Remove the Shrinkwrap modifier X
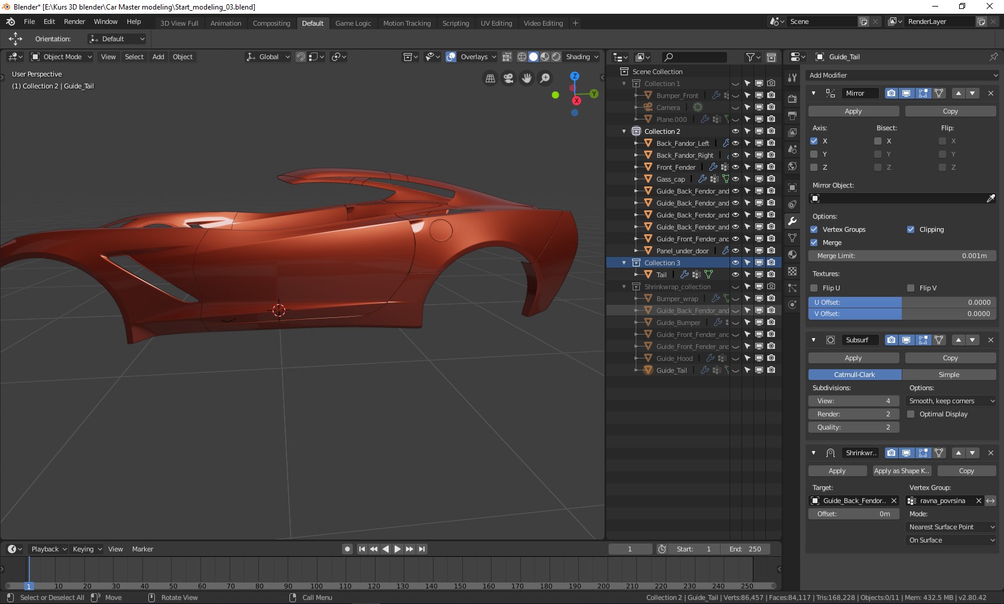This screenshot has height=604, width=1004. click(x=990, y=453)
